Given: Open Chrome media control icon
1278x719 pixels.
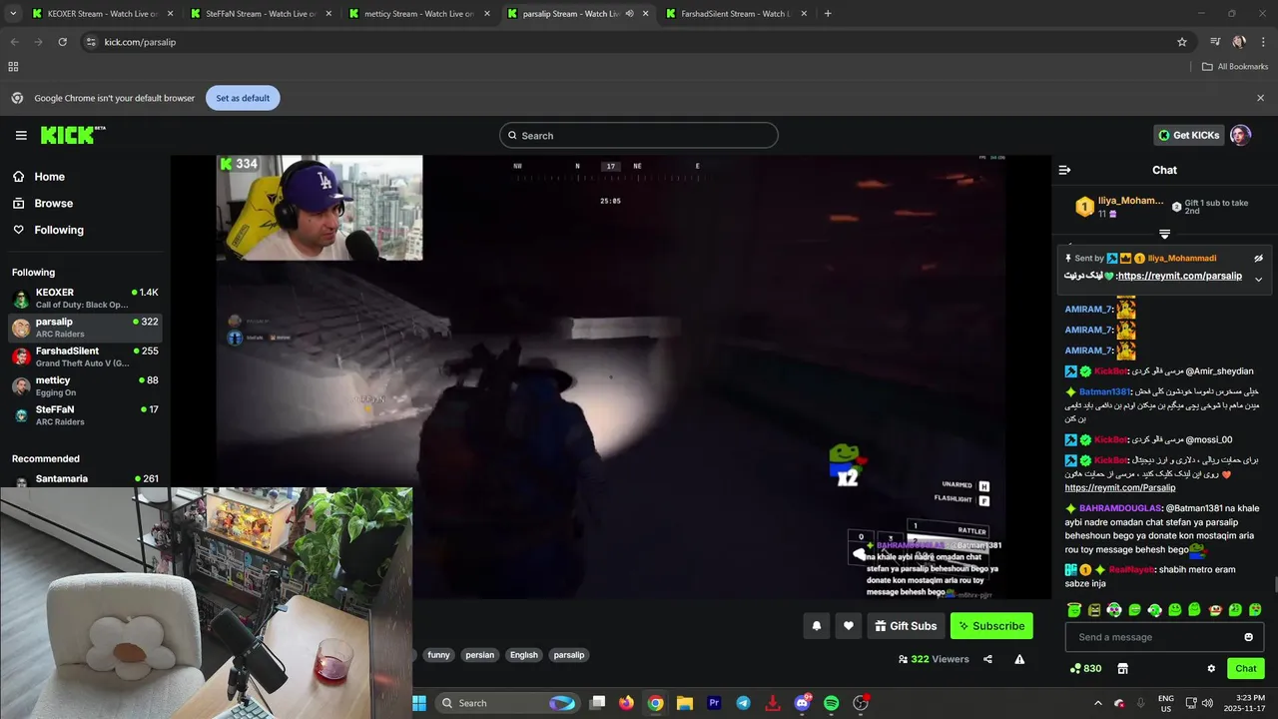Looking at the screenshot, I should [1215, 42].
